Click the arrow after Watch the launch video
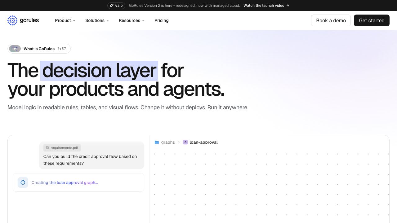Image resolution: width=397 pixels, height=223 pixels. (x=288, y=6)
